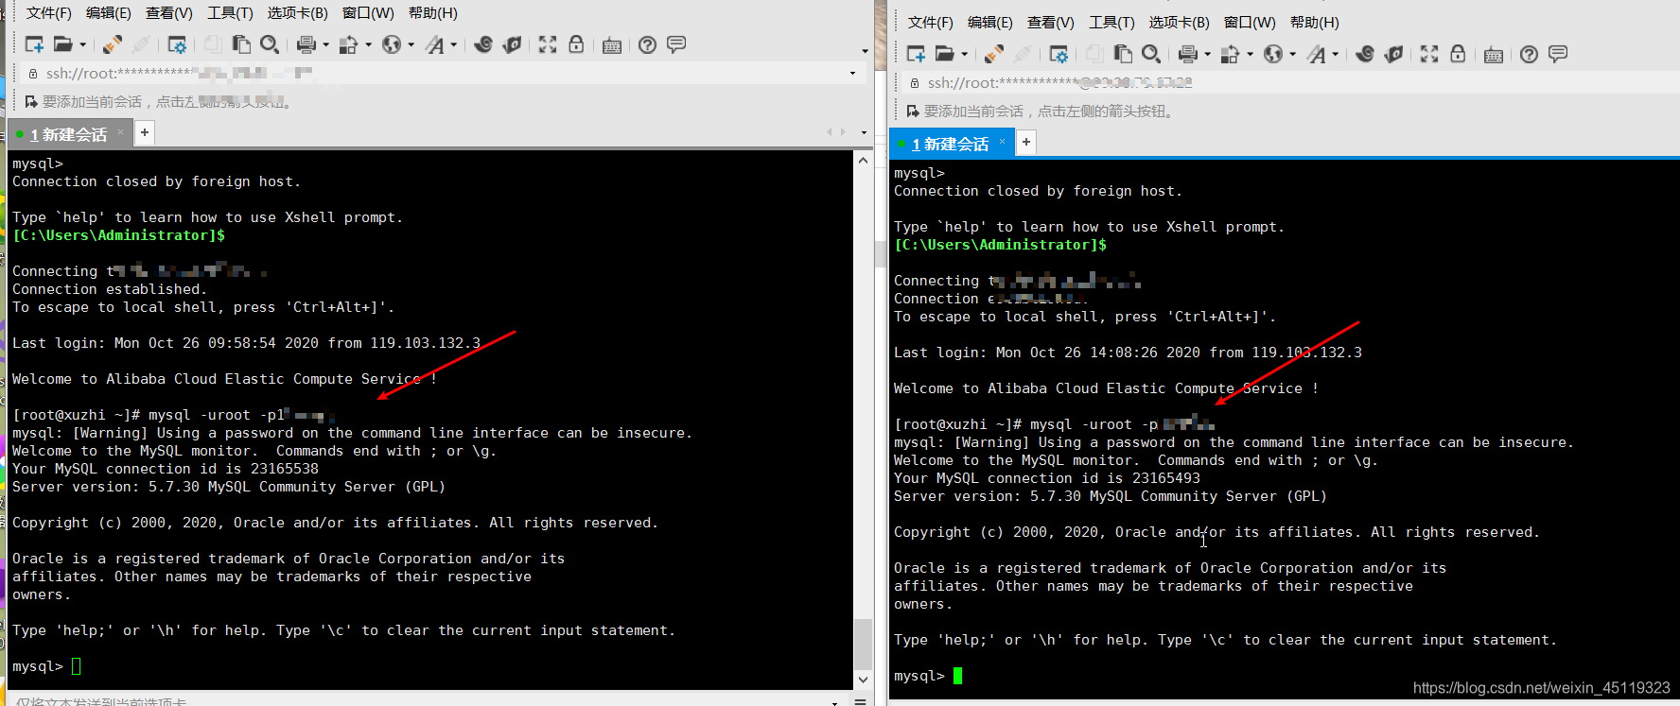Click keyboard mapping icon in right Xshell window
Viewport: 1680px width, 706px height.
click(1494, 55)
